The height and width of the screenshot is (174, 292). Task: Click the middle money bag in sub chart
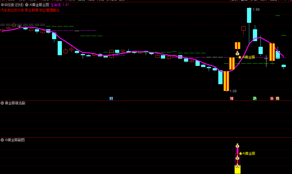237,158
